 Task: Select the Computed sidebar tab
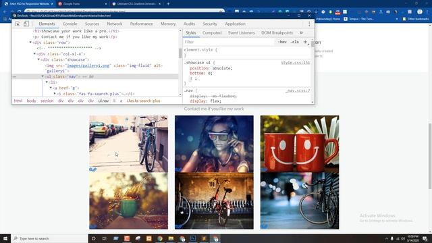(212, 33)
